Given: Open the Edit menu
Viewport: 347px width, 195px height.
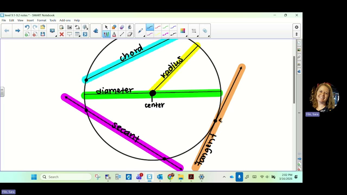Looking at the screenshot, I should 12,20.
